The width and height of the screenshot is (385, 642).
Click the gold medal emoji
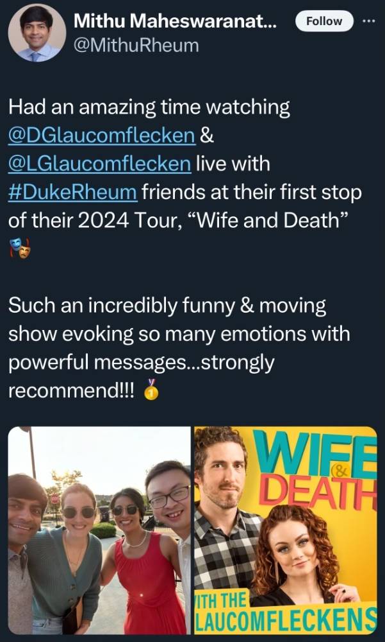tap(151, 390)
